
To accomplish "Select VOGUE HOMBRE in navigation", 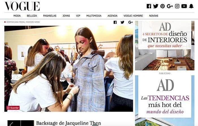I will click(133, 16).
